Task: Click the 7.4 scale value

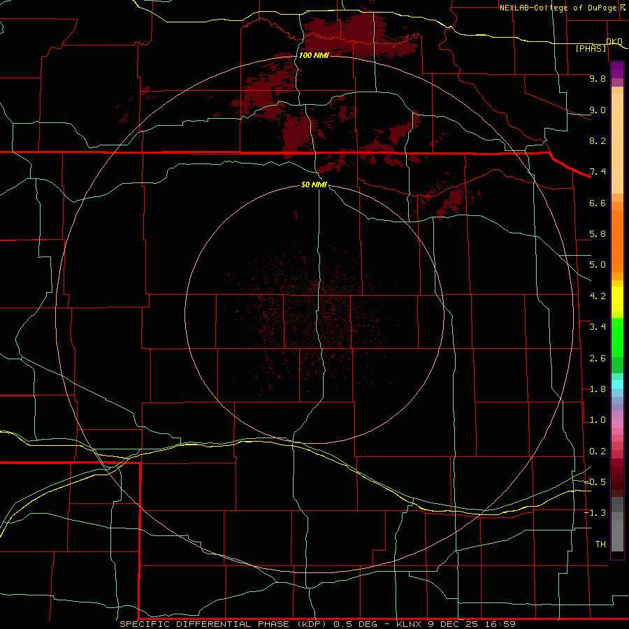Action: click(598, 172)
